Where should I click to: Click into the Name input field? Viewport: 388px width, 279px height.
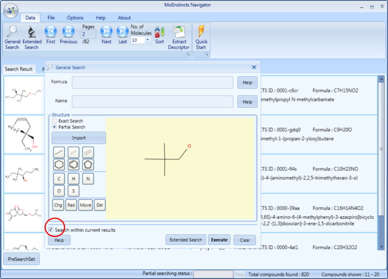click(x=153, y=101)
